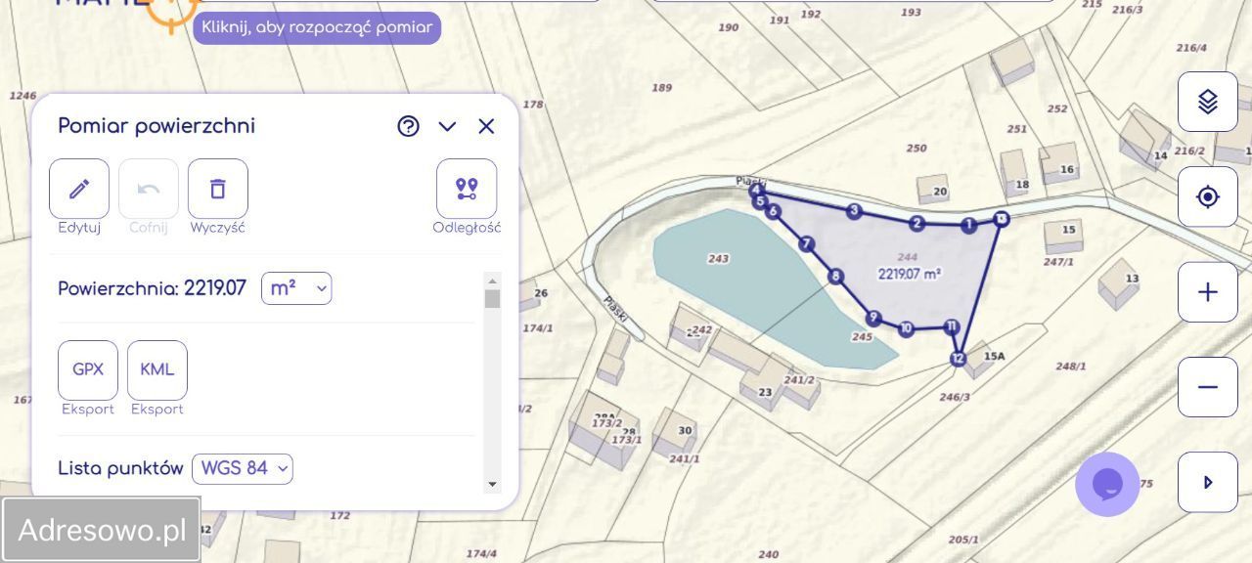
Task: Close the Pomiar powierzchni panel
Action: (x=486, y=126)
